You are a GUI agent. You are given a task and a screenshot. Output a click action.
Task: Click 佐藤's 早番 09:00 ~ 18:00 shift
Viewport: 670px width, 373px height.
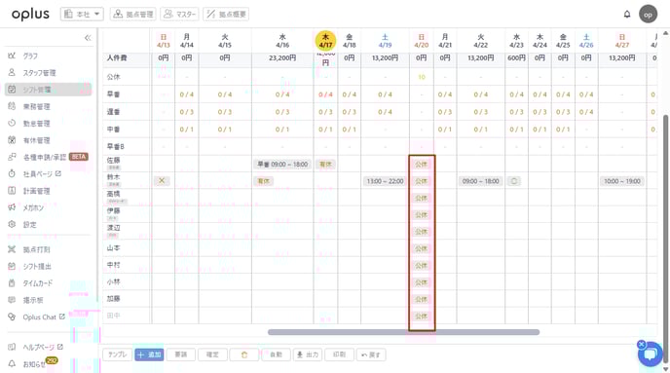[x=282, y=164]
